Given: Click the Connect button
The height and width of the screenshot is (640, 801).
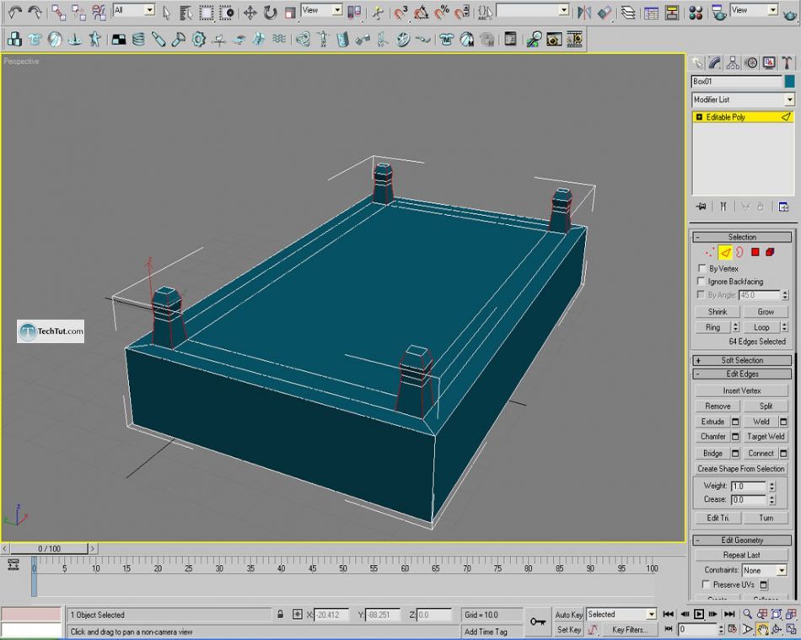Looking at the screenshot, I should click(x=761, y=453).
